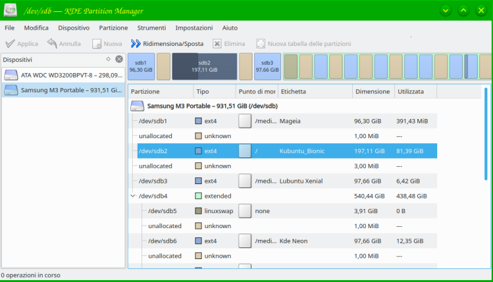Open the Aiuto menu
Screen dimensions: 493x282
[x=229, y=28]
